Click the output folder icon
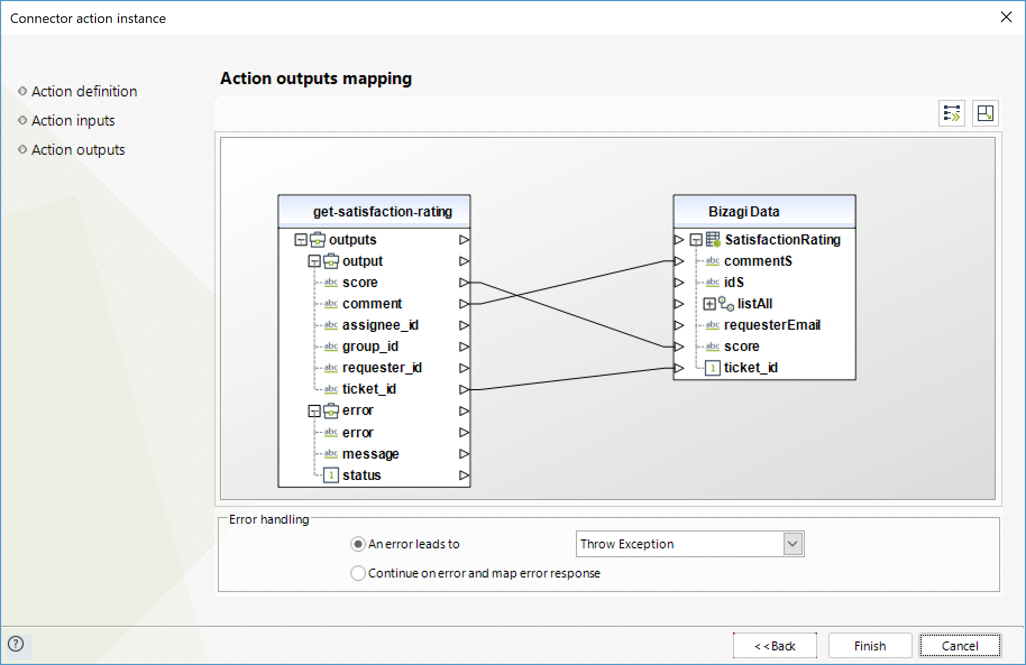The image size is (1026, 665). (x=331, y=261)
